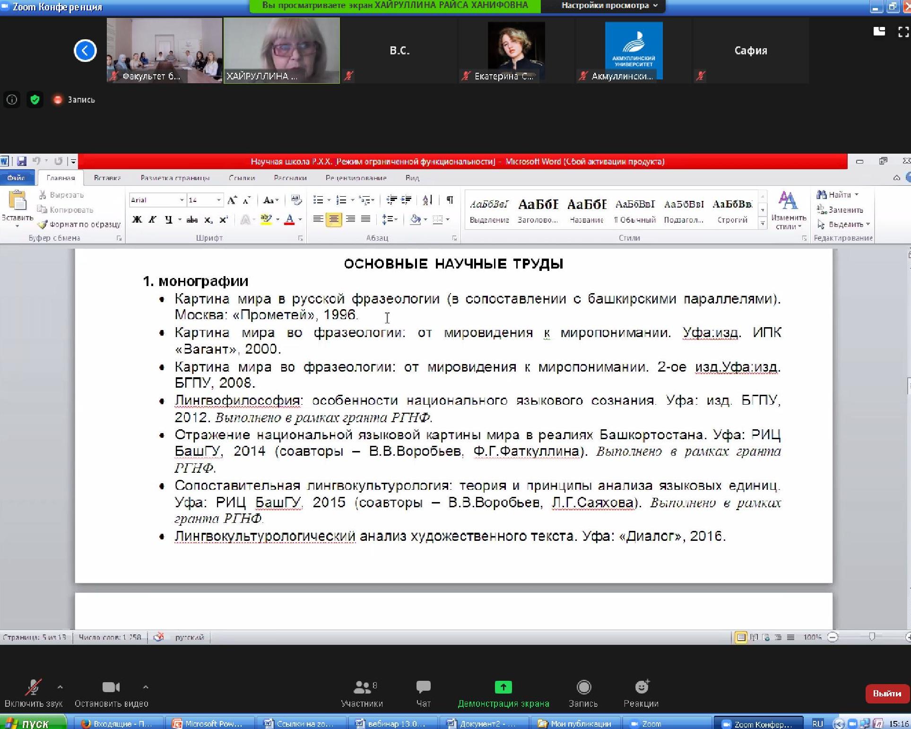Click the Record circle icon
Viewport: 911px width, 729px height.
click(583, 687)
